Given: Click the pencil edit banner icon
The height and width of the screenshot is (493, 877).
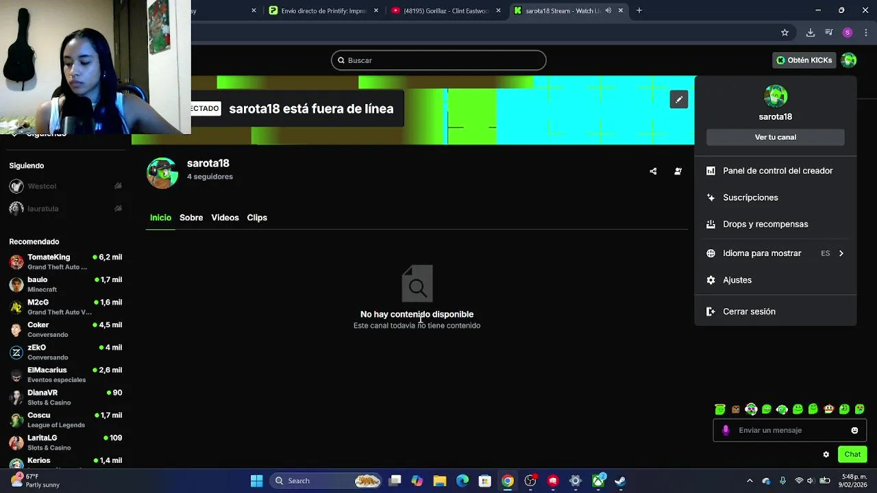Looking at the screenshot, I should coord(678,99).
